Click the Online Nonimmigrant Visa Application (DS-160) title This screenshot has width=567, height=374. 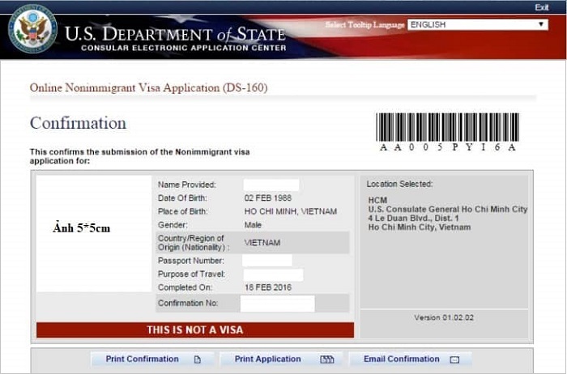pyautogui.click(x=148, y=87)
